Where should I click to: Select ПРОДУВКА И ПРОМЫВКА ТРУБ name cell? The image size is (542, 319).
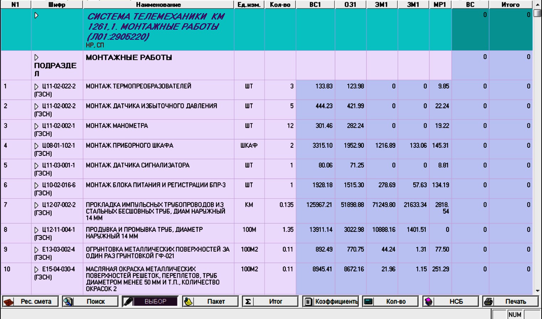tap(158, 233)
